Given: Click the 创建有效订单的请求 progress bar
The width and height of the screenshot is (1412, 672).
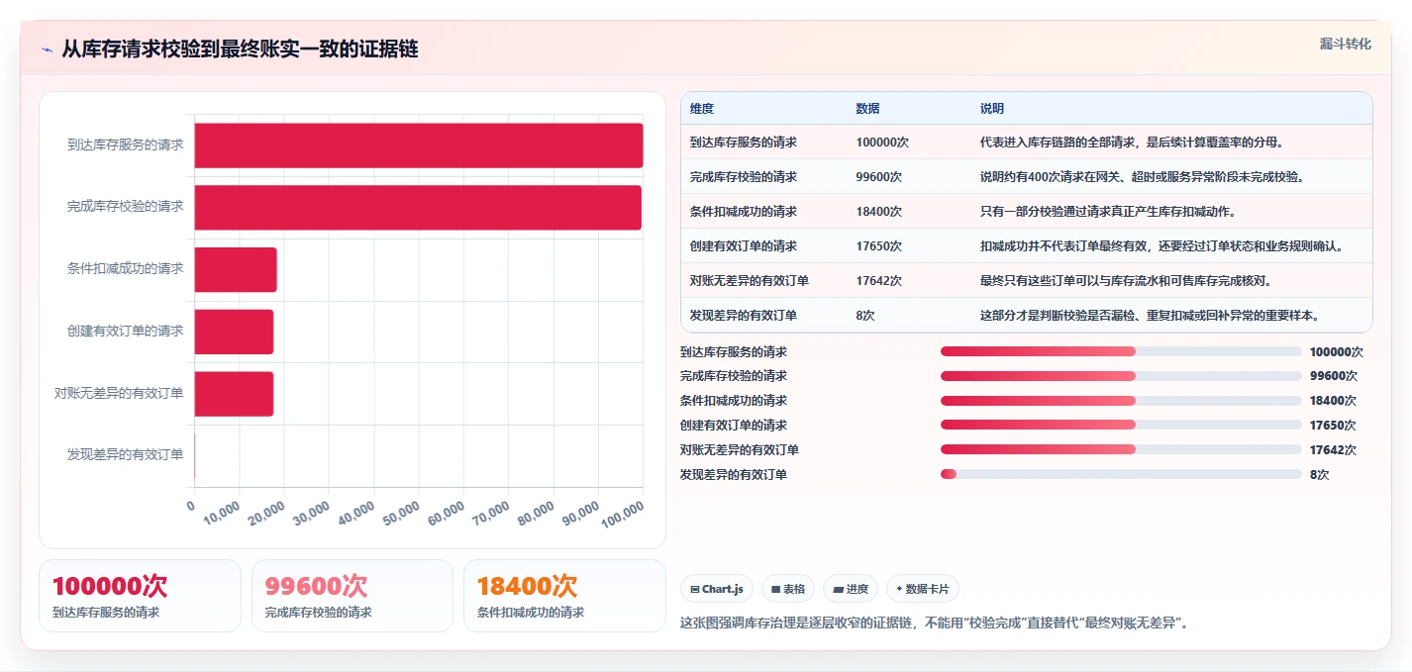Looking at the screenshot, I should (x=1121, y=426).
